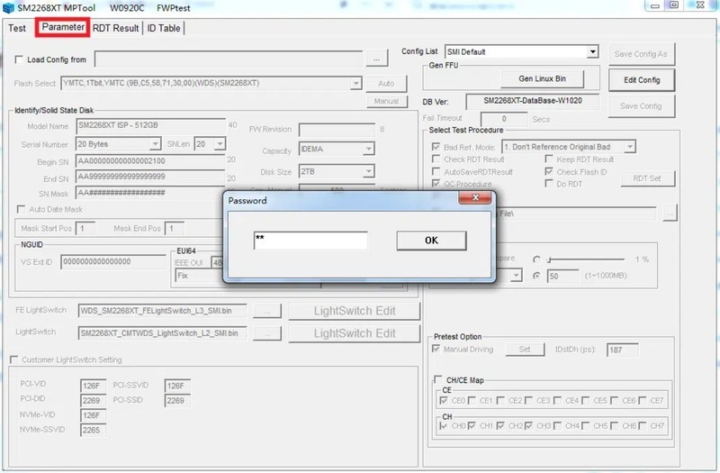Click the FW Revision field
This screenshot has height=473, width=720.
coord(337,130)
